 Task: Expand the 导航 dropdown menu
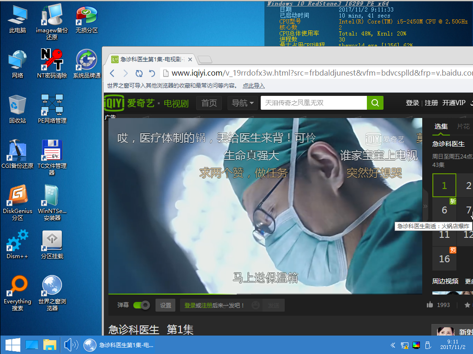tap(243, 103)
